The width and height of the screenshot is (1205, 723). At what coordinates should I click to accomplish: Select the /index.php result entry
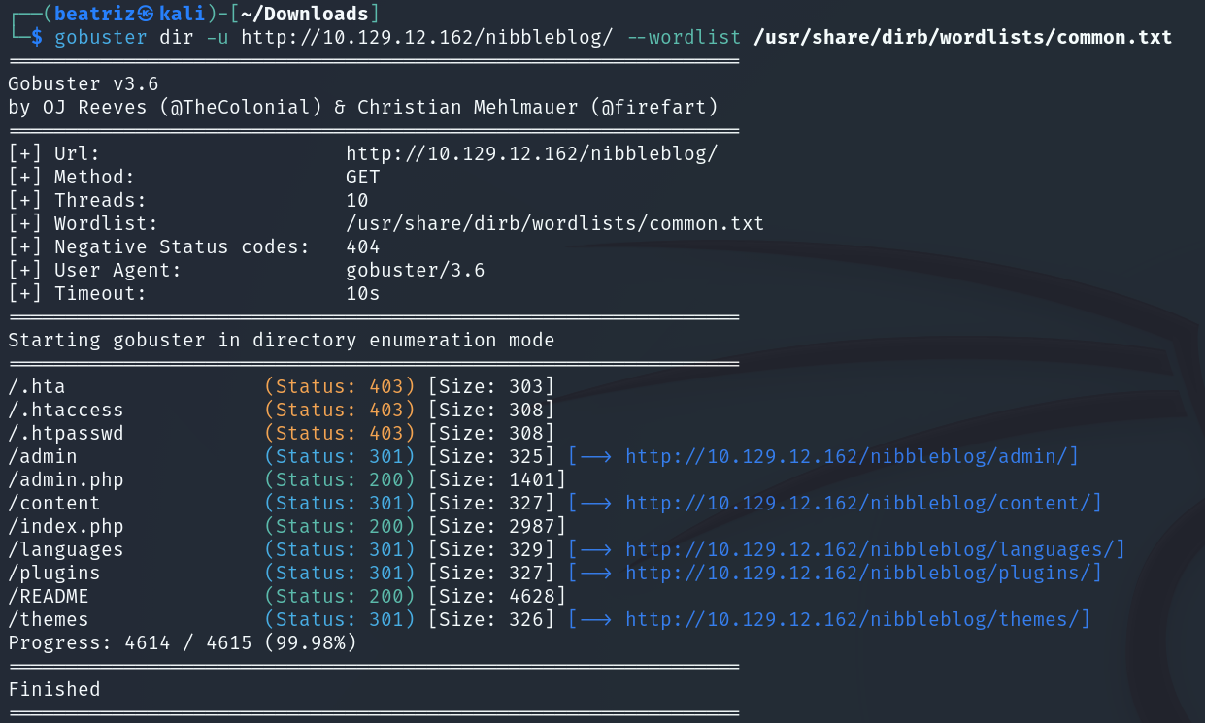(66, 526)
